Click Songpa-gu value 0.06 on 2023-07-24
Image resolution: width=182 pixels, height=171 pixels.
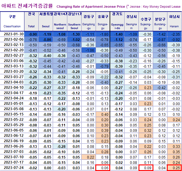pyautogui.click(x=103, y=168)
